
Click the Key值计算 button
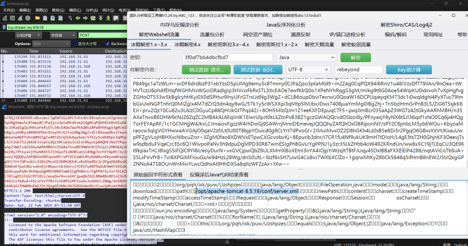[409, 69]
